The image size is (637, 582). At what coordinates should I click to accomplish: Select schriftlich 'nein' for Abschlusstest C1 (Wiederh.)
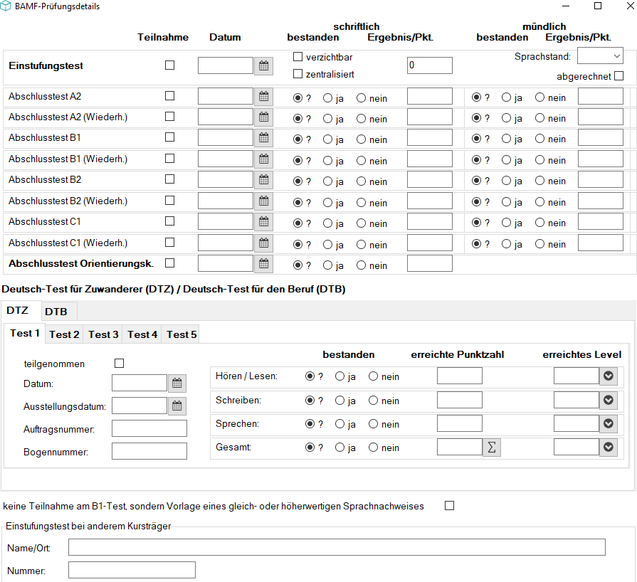coord(361,245)
